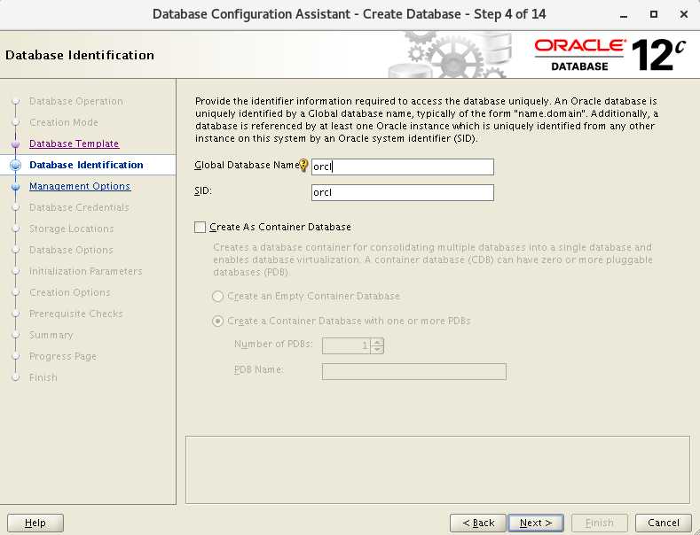The width and height of the screenshot is (700, 535).
Task: Click the SID text field
Action: (403, 192)
